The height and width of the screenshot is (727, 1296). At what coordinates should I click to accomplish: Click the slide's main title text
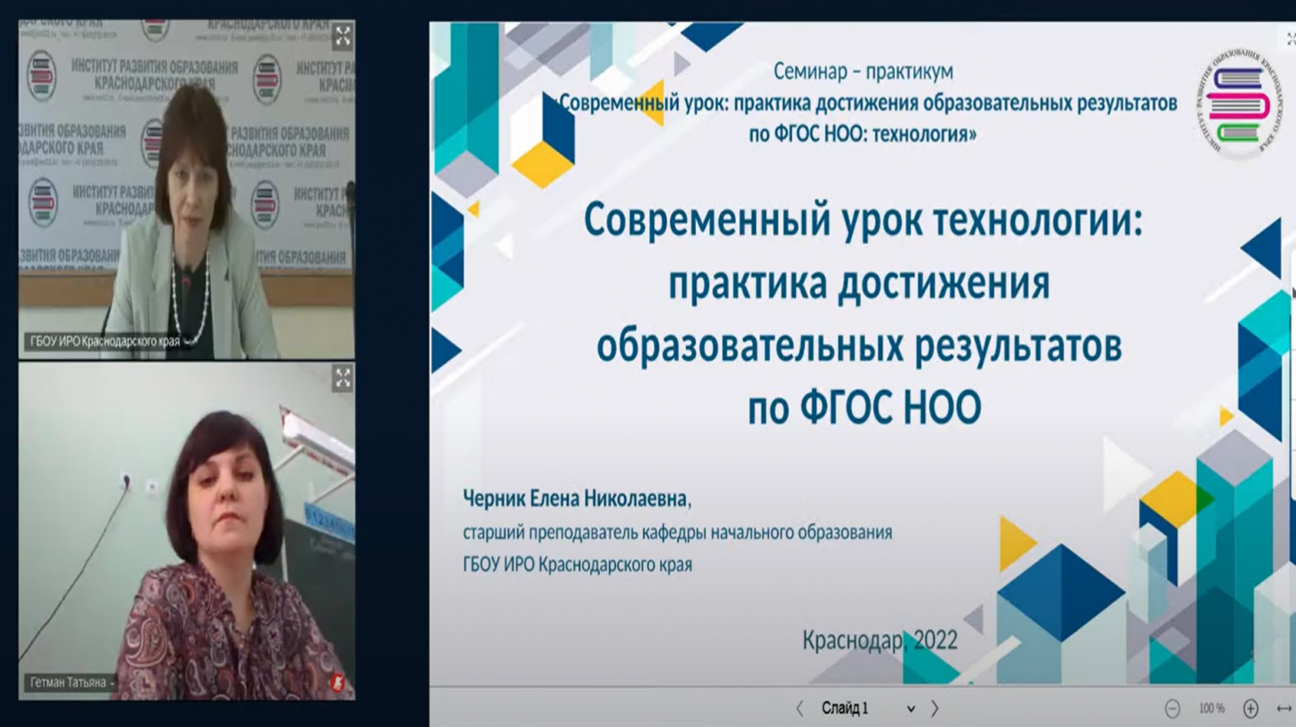coord(862,313)
